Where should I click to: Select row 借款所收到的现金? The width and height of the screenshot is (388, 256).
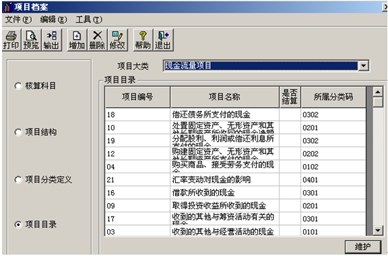236,193
